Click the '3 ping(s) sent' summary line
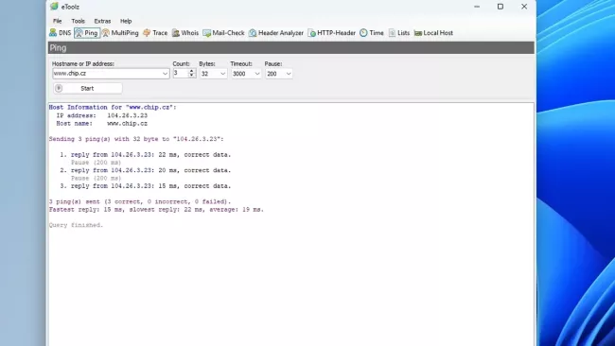The width and height of the screenshot is (615, 346). 140,201
